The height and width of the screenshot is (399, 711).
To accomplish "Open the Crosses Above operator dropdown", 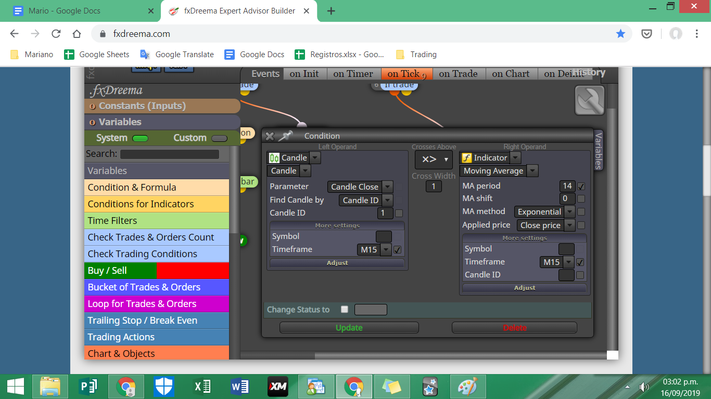I will (x=434, y=159).
